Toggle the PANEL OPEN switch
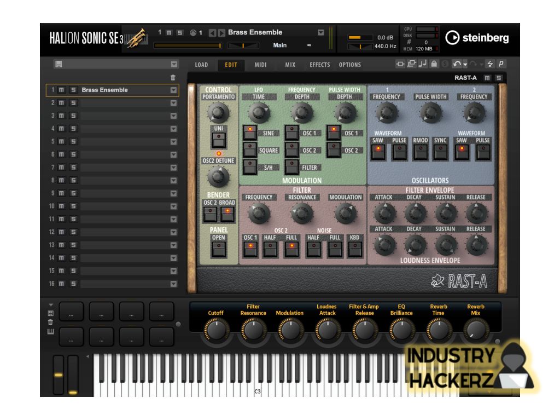Viewport: 560px width, 420px height. [219, 249]
